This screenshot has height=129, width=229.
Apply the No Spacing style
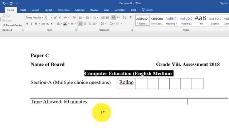(x=157, y=20)
